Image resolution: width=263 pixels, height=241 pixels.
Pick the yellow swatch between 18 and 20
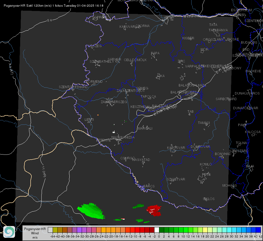tap(205, 230)
